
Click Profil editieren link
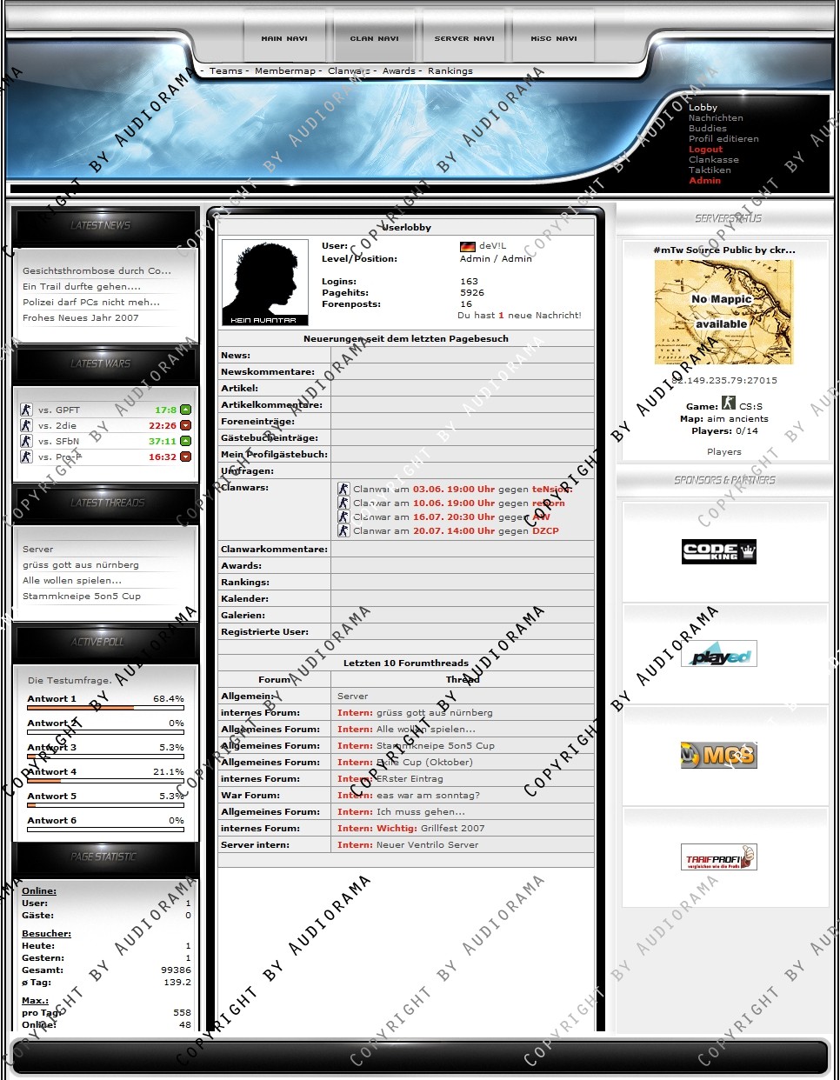[x=723, y=139]
